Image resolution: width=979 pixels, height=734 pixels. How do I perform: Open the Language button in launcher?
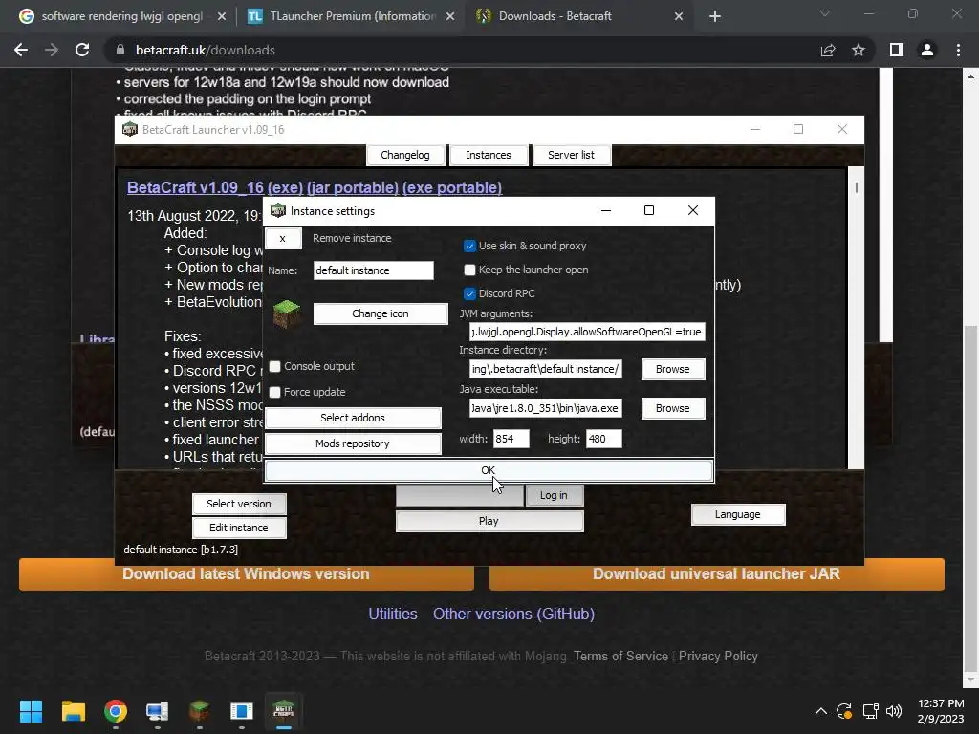(738, 514)
